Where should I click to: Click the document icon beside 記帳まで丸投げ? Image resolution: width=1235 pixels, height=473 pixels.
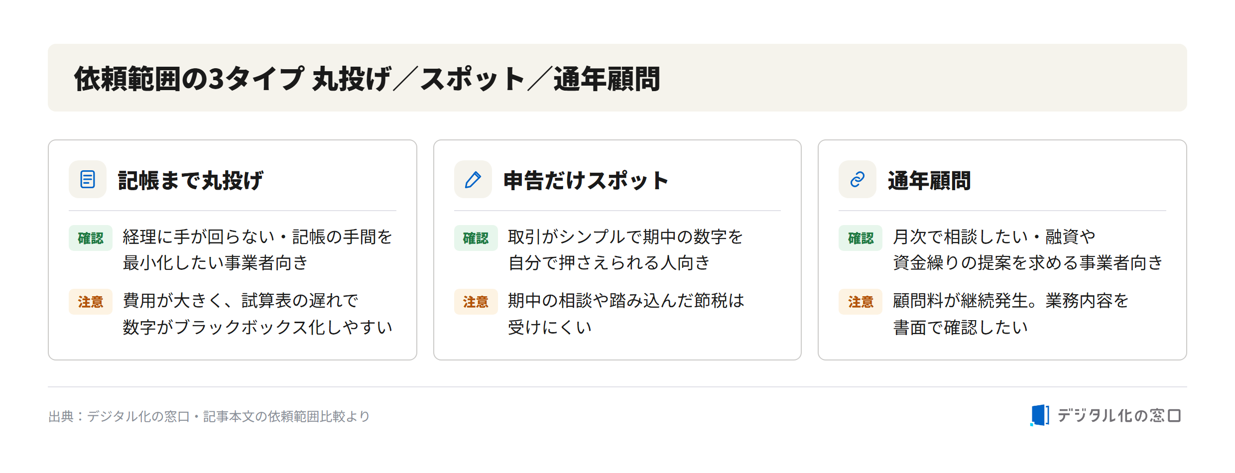click(88, 179)
